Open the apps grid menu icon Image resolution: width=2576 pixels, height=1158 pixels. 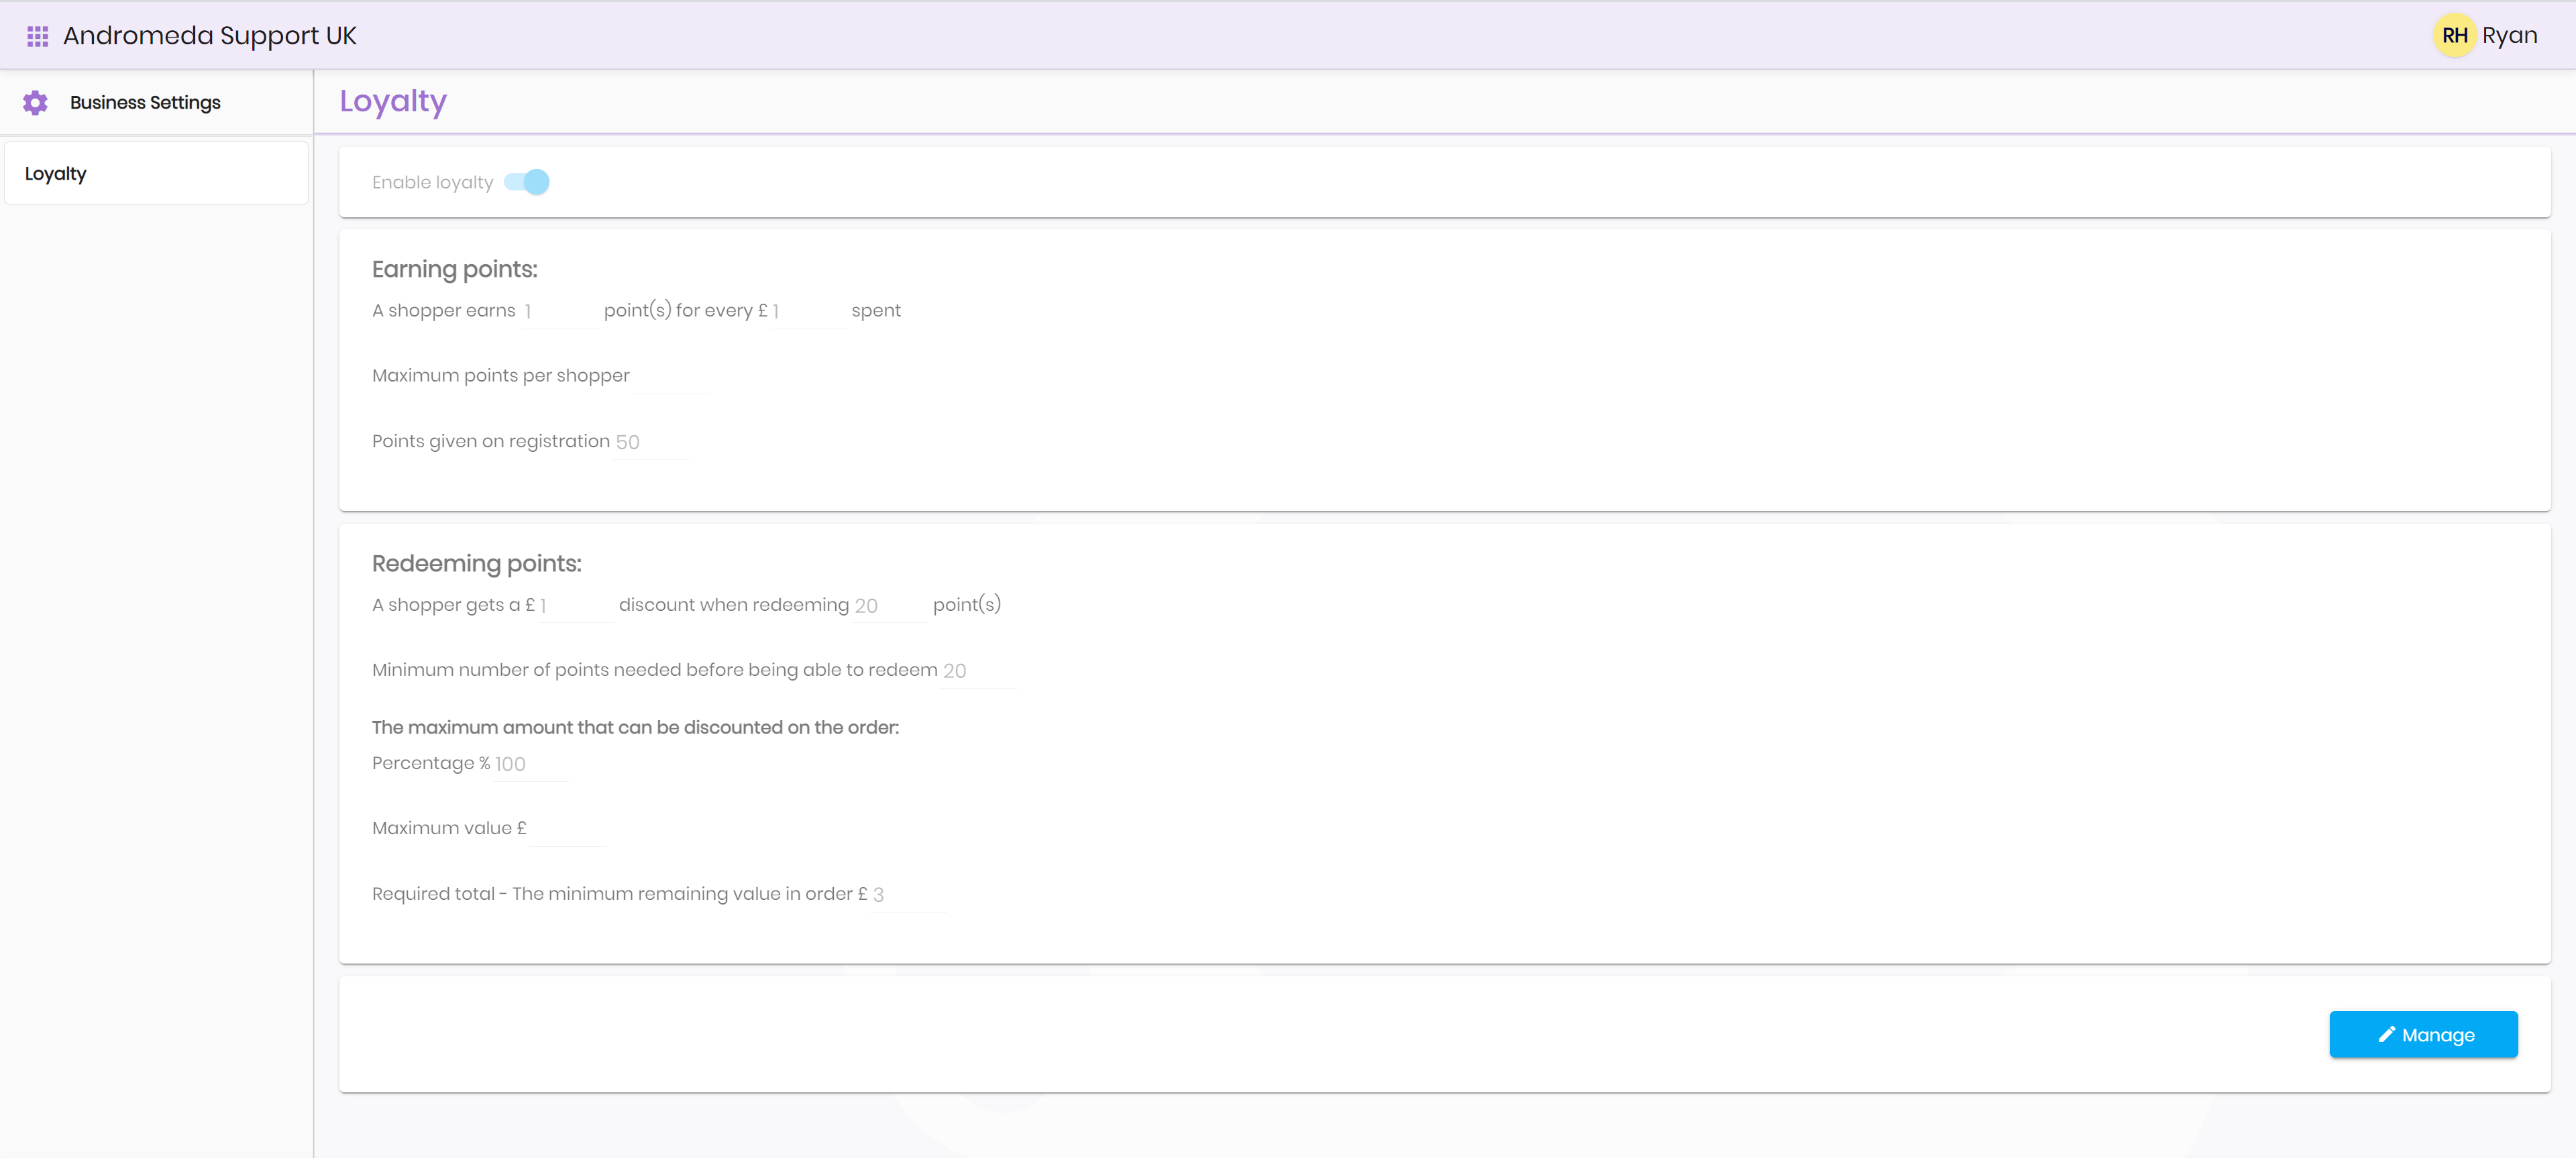coord(37,36)
